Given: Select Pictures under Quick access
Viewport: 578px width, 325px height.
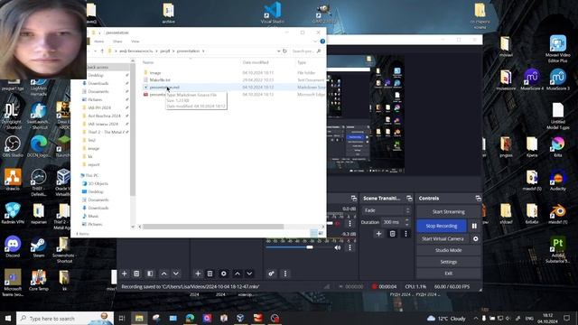Looking at the screenshot, I should click(x=95, y=99).
